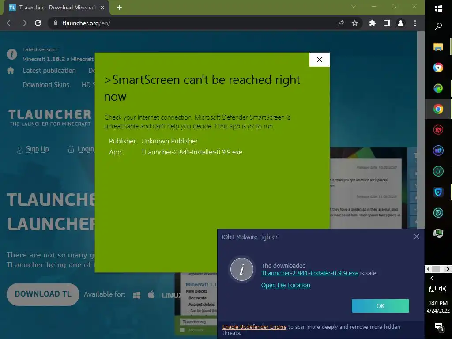Open the clock showing 3:01 PM

click(438, 307)
